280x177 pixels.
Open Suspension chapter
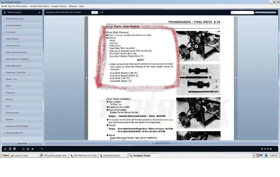[22, 93]
